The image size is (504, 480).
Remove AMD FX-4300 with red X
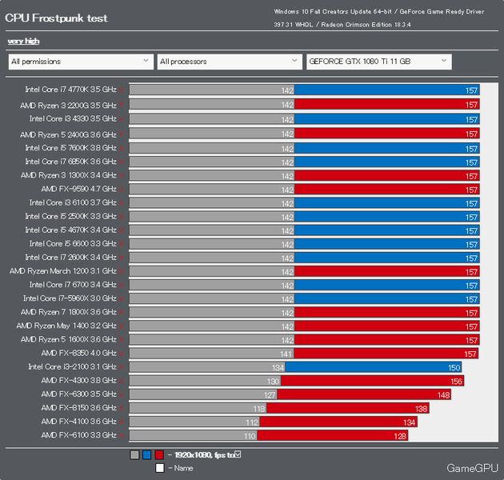tap(121, 382)
